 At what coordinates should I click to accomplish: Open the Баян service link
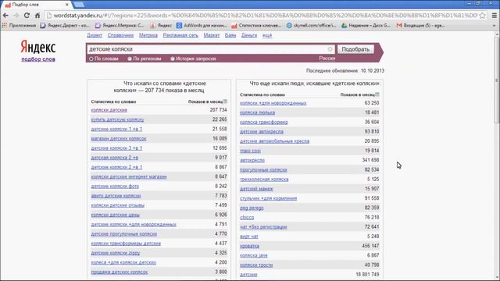pyautogui.click(x=230, y=35)
